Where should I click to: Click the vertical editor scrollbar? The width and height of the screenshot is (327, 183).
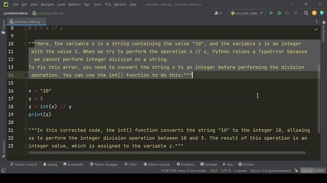[319, 99]
